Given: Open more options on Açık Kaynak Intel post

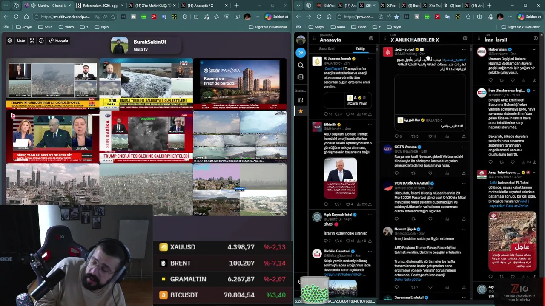Looking at the screenshot, I should point(370,215).
